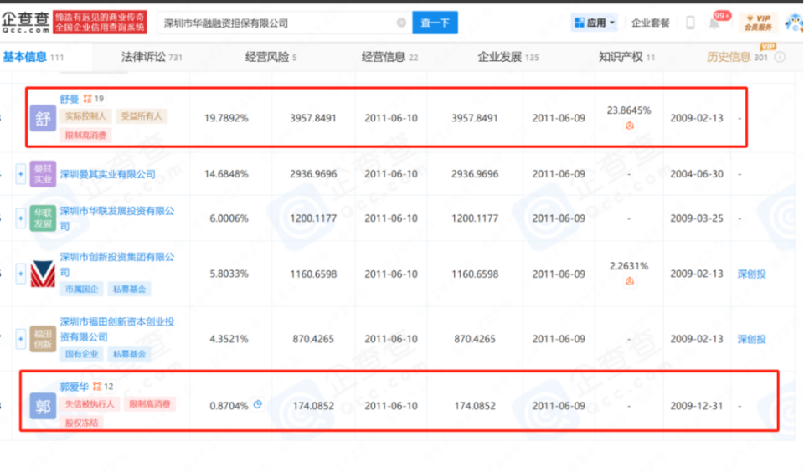Open the mobile phone icon

tap(690, 23)
